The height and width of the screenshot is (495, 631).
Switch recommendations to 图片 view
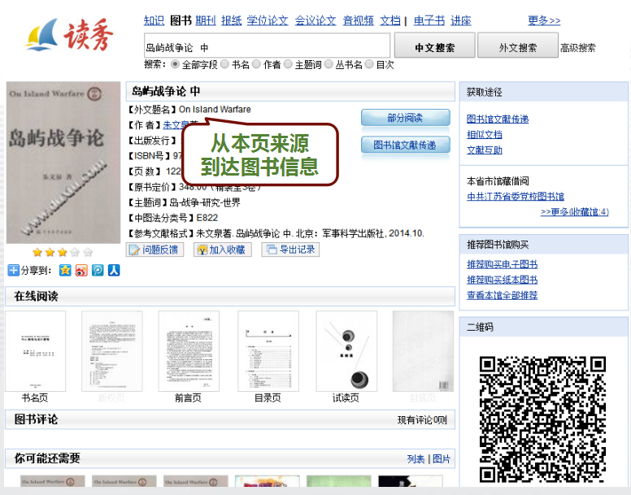(442, 458)
